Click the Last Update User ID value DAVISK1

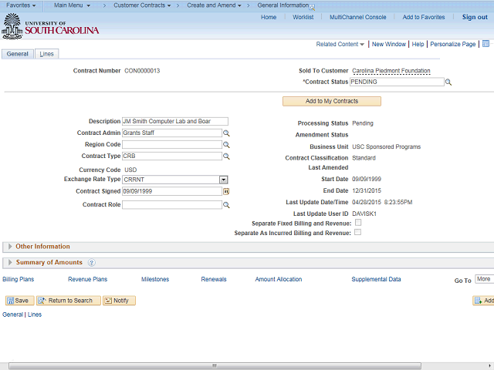[x=364, y=214]
